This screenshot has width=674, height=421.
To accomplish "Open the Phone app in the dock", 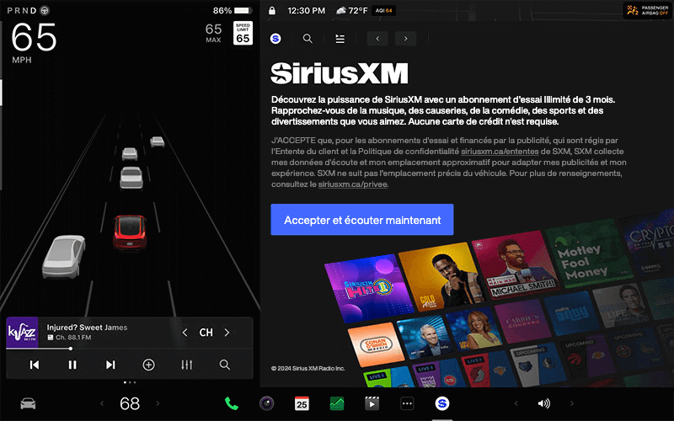I will pos(232,403).
